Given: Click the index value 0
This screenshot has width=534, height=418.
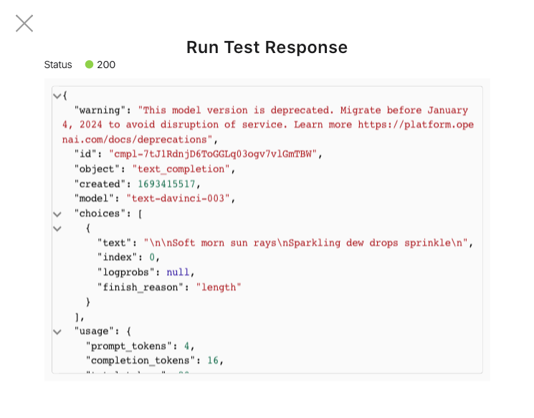Looking at the screenshot, I should 152,257.
